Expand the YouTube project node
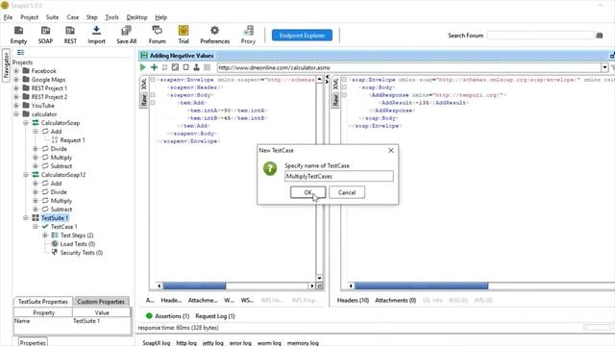Image resolution: width=615 pixels, height=346 pixels. tap(16, 106)
